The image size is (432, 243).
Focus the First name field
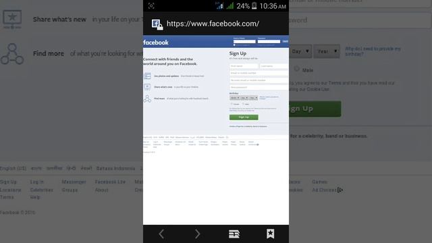244,66
